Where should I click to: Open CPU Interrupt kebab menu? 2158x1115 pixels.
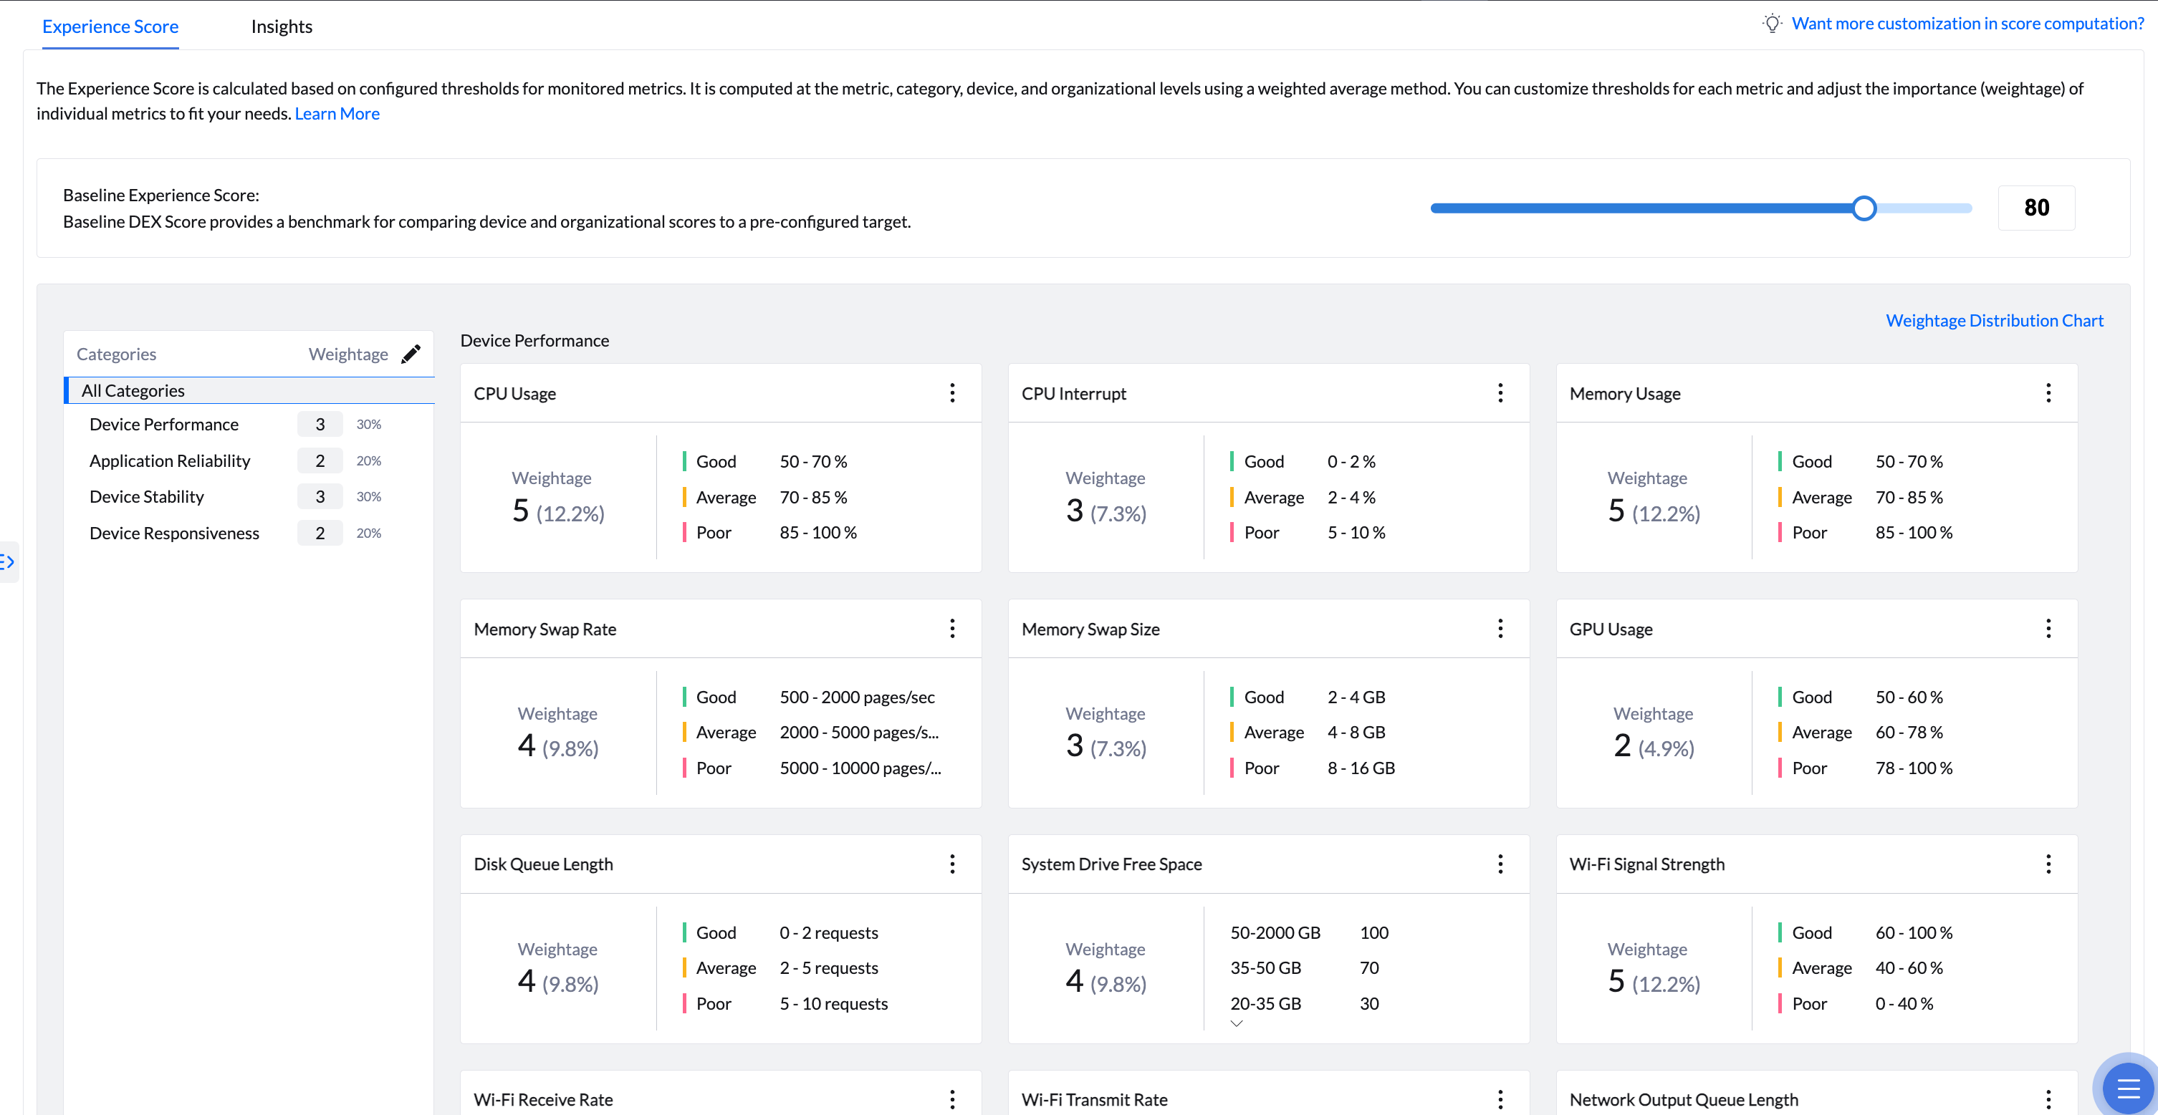point(1500,392)
